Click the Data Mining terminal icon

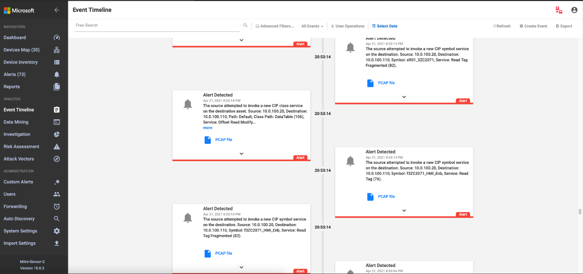tap(57, 122)
